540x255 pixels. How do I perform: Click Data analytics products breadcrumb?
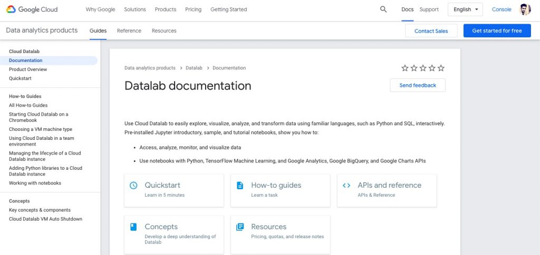pos(150,68)
